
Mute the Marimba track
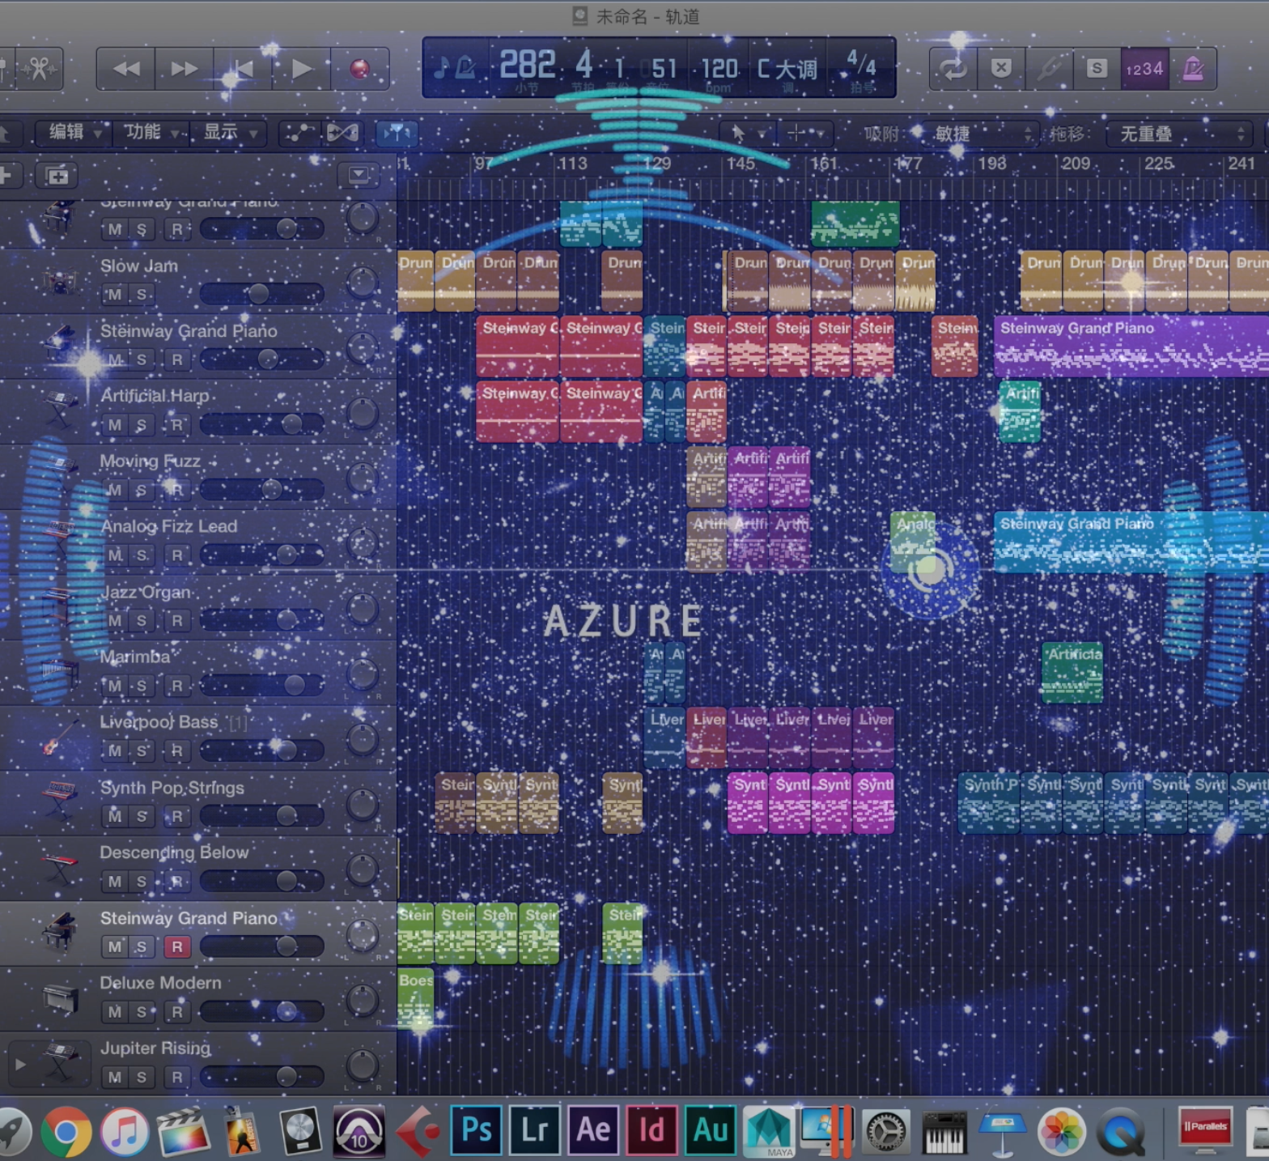(x=115, y=686)
